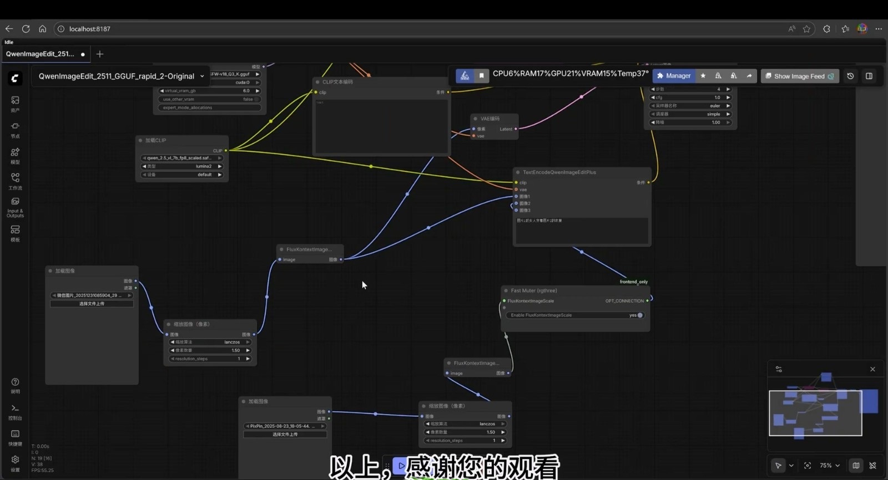This screenshot has width=888, height=480.
Task: Open the Assets panel in the sidebar
Action: point(15,103)
